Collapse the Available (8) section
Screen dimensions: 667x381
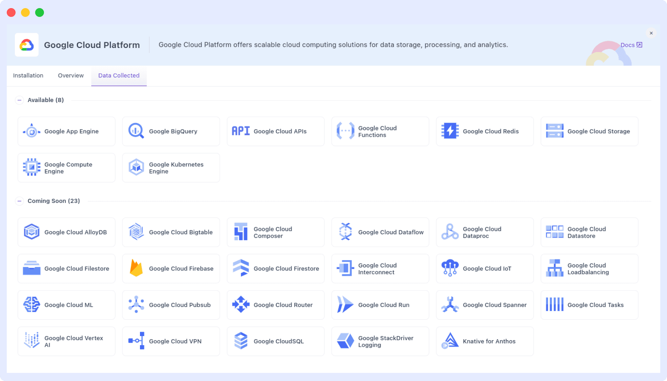[x=19, y=100]
